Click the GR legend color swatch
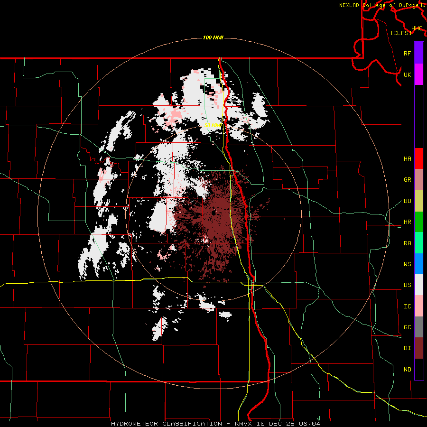Image resolution: width=427 pixels, height=427 pixels. coord(419,180)
